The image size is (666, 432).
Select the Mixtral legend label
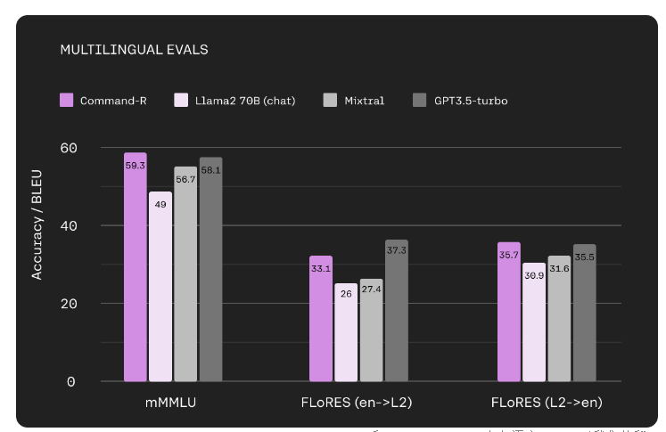(364, 100)
